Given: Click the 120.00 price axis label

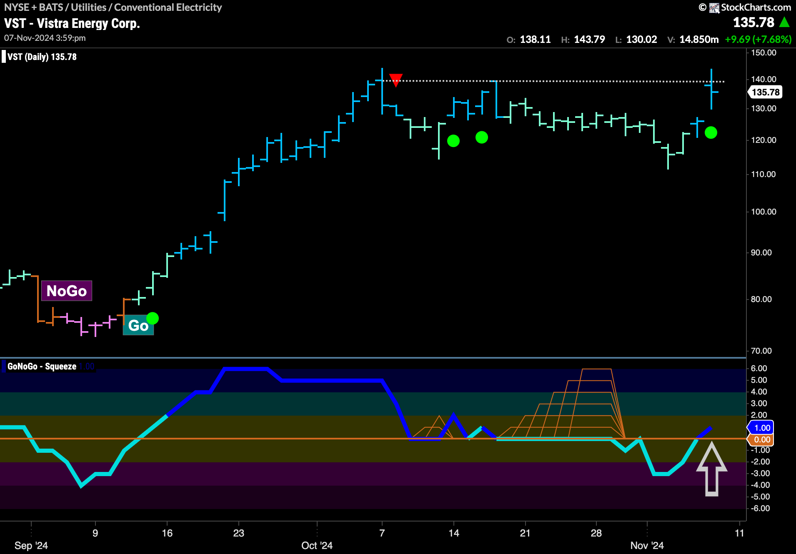Looking at the screenshot, I should pyautogui.click(x=763, y=140).
